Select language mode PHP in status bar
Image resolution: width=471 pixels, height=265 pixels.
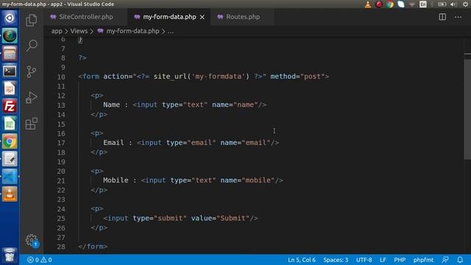400,260
